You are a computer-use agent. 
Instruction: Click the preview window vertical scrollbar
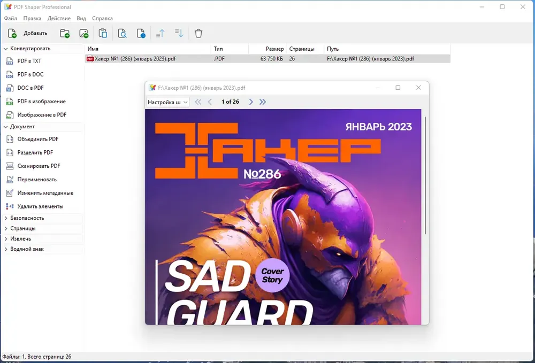pos(425,175)
